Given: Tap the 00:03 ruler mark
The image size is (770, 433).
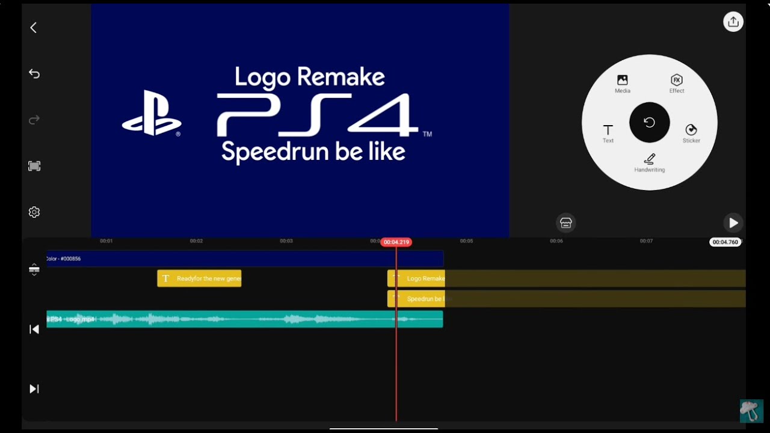Looking at the screenshot, I should click(x=286, y=241).
